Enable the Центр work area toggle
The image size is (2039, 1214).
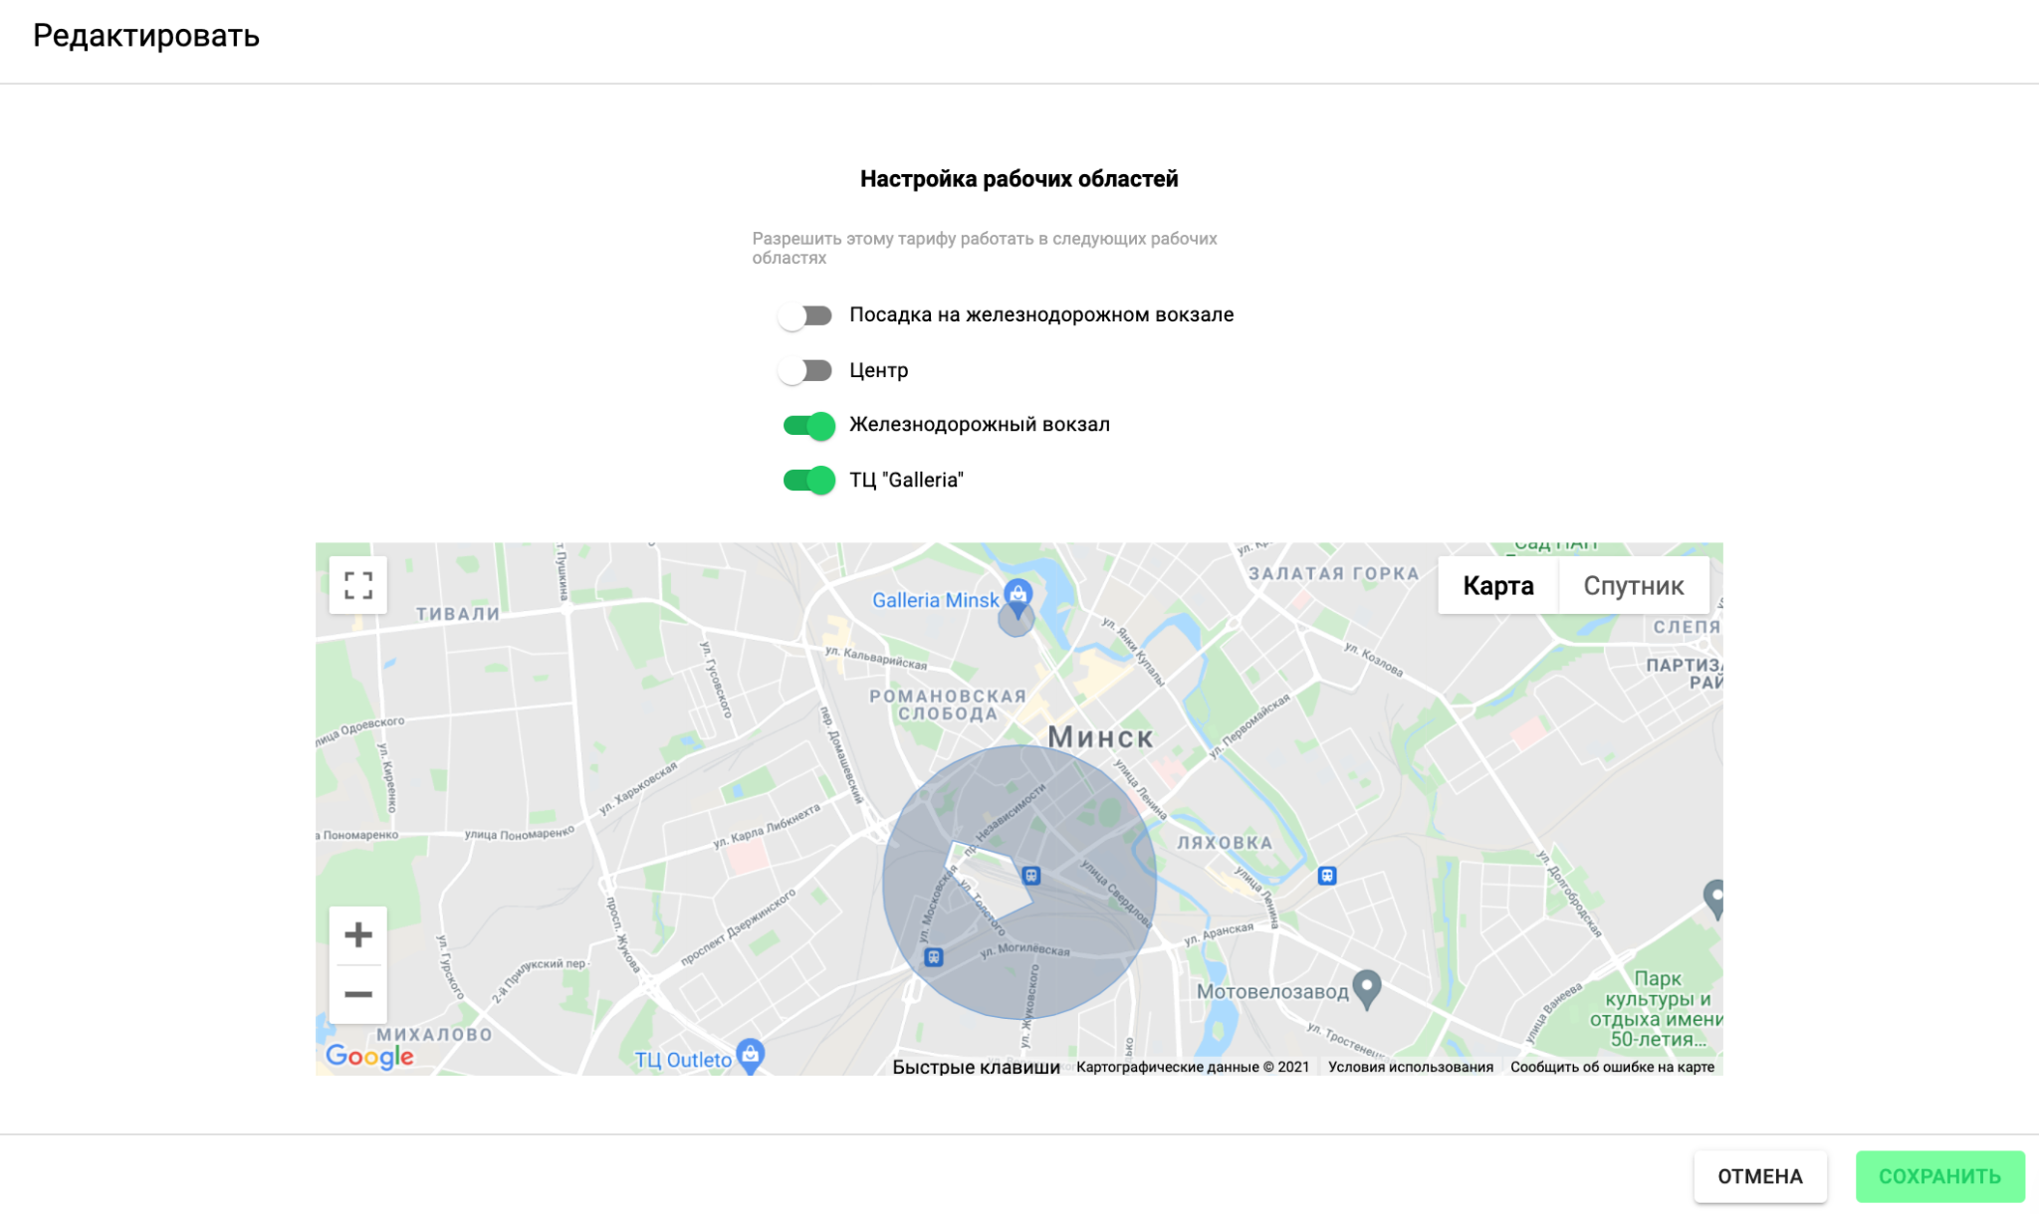point(805,370)
